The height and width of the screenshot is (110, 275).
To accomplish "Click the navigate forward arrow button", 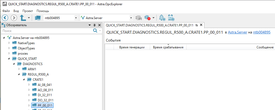I will coord(14,18).
